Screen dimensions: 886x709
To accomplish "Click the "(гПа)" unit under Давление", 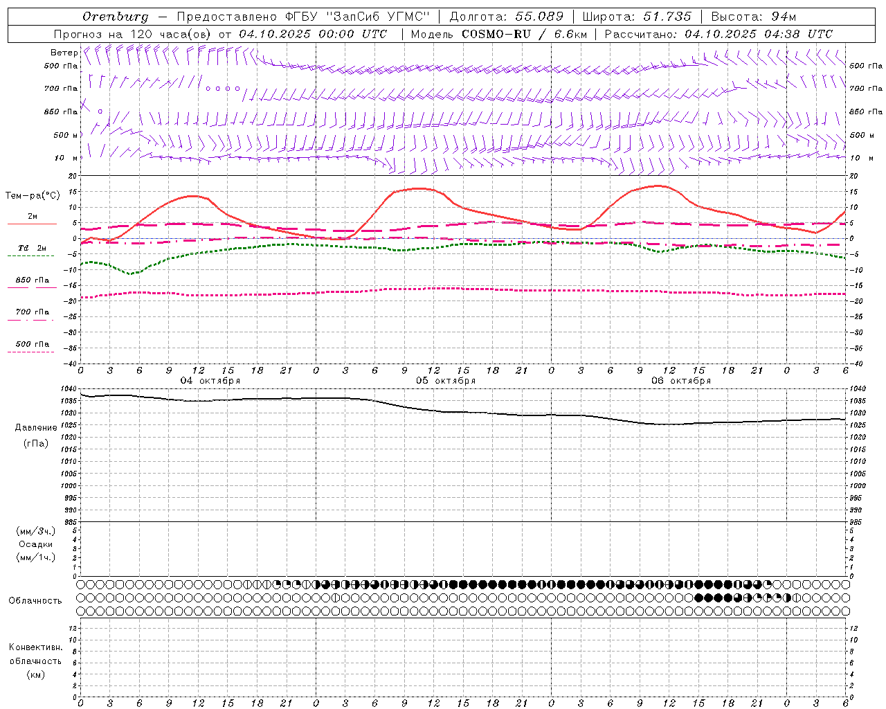I will 36,444.
